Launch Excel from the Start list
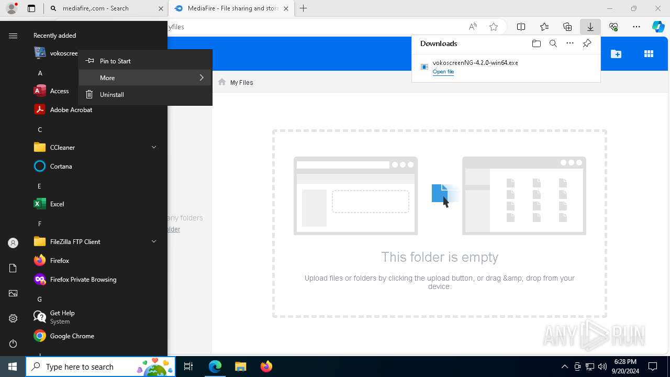 pyautogui.click(x=96, y=204)
